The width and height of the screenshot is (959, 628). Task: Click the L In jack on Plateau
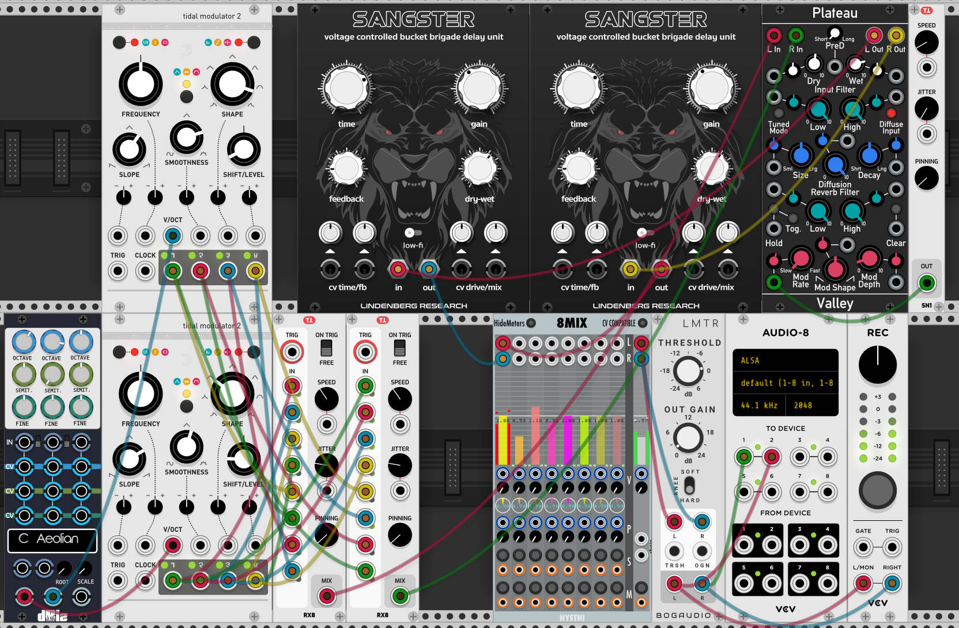click(x=773, y=36)
